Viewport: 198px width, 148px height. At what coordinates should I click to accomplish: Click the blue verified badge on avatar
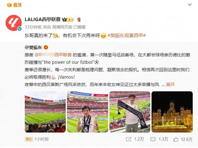point(20,29)
